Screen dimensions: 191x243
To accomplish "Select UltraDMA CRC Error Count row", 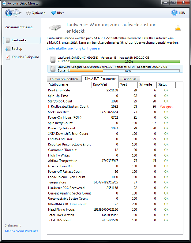I will pyautogui.click(x=115, y=204).
